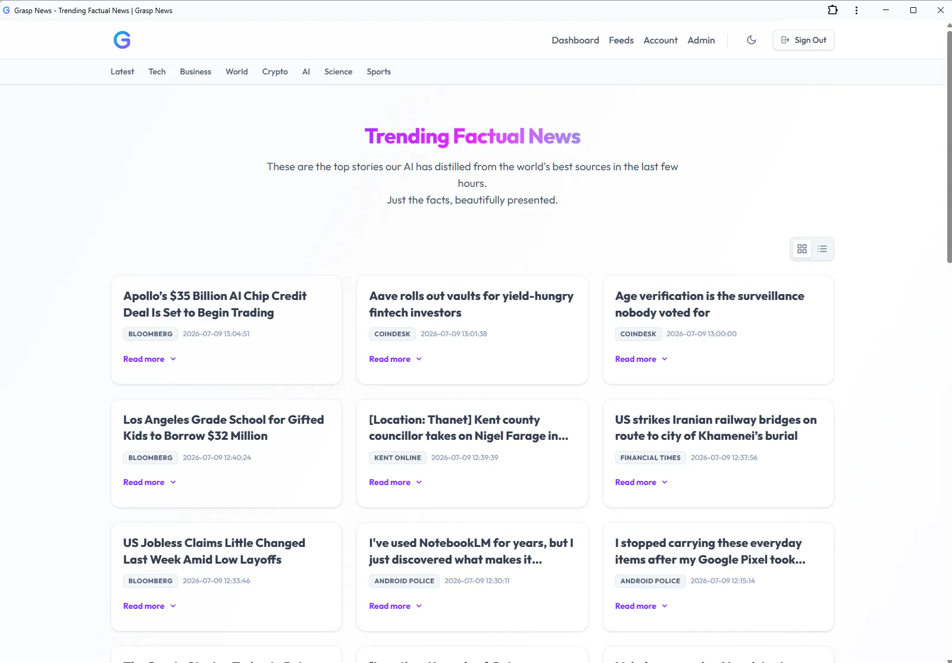This screenshot has height=663, width=952.
Task: Click timestamp 2026-07-09 13:04:51
Action: [x=216, y=334]
